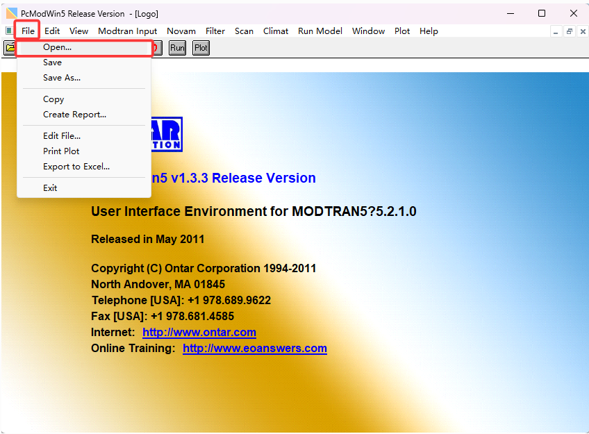The image size is (589, 434).
Task: Click the Open folder toolbar icon
Action: click(x=10, y=48)
